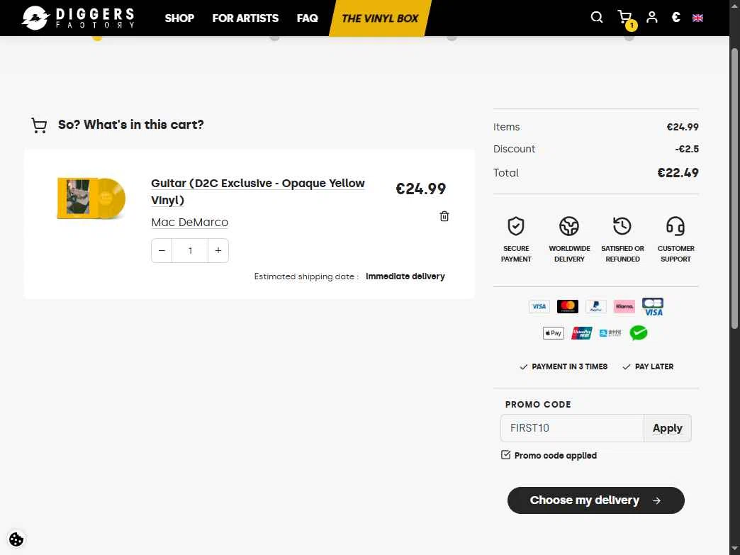Open the user account icon
This screenshot has height=555, width=740.
(651, 18)
